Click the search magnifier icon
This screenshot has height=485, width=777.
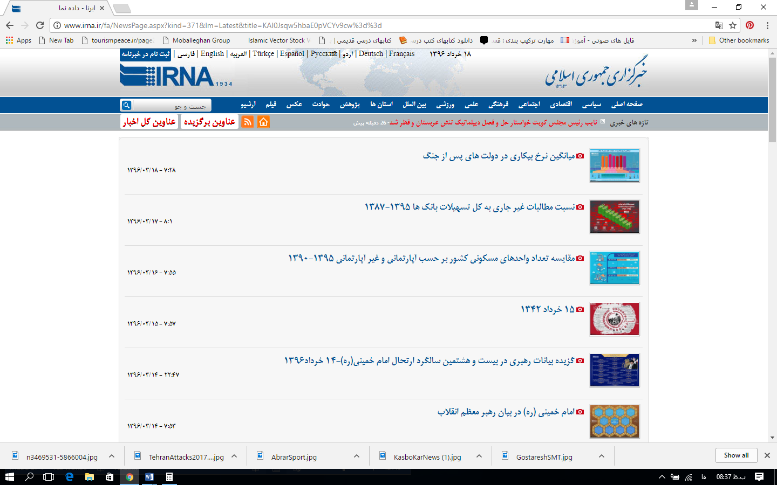pyautogui.click(x=126, y=105)
